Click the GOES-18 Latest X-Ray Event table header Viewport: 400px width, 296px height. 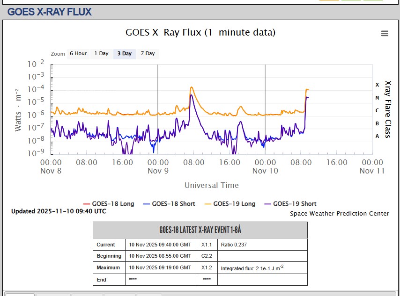click(x=200, y=230)
